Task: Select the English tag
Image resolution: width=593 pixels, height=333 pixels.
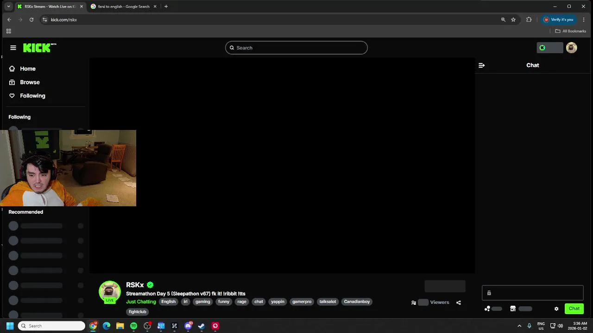Action: click(168, 302)
